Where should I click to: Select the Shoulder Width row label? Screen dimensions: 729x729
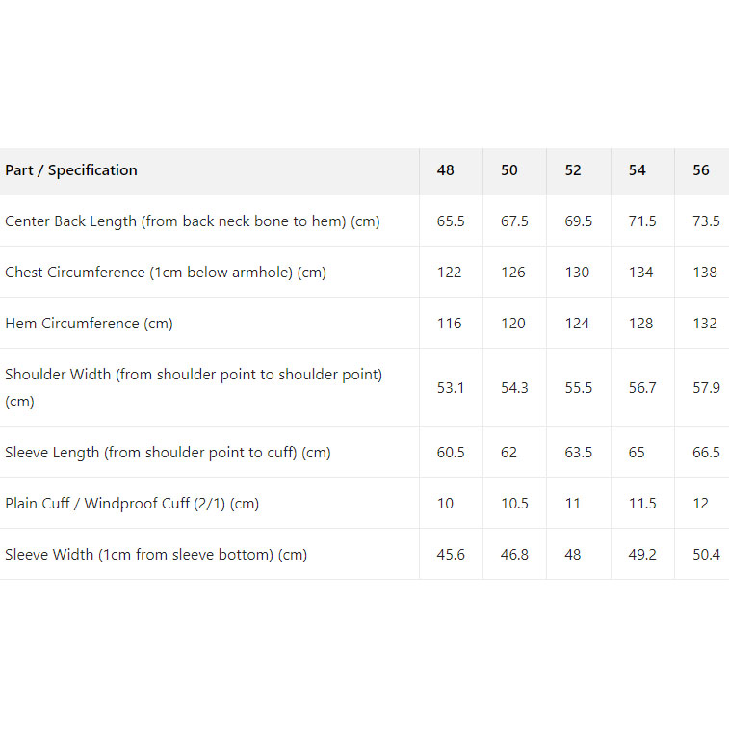194,387
